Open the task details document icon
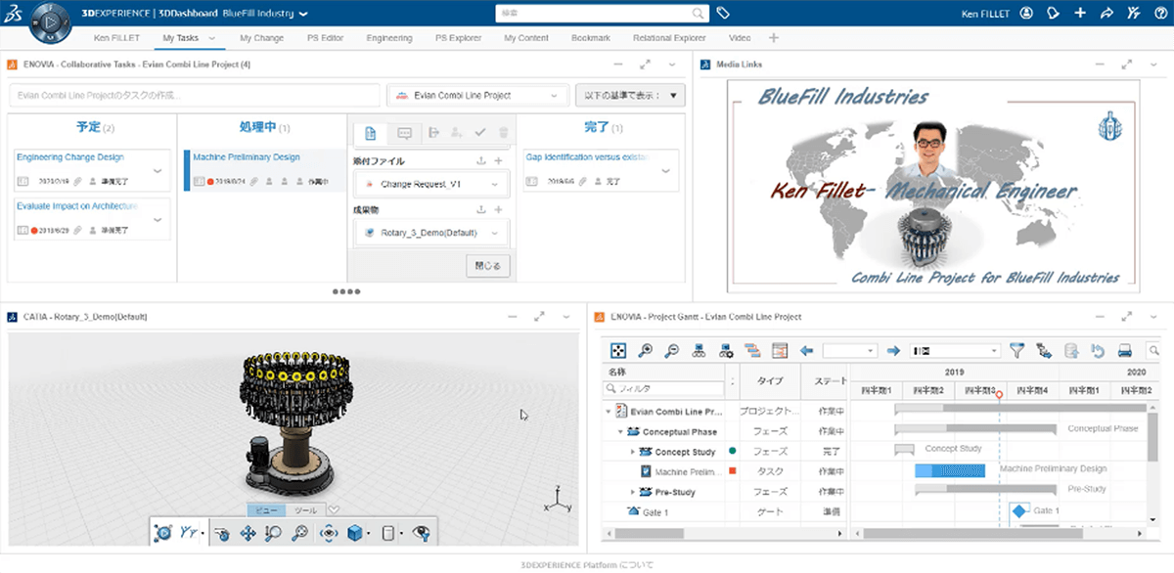The width and height of the screenshot is (1174, 573). pos(371,133)
